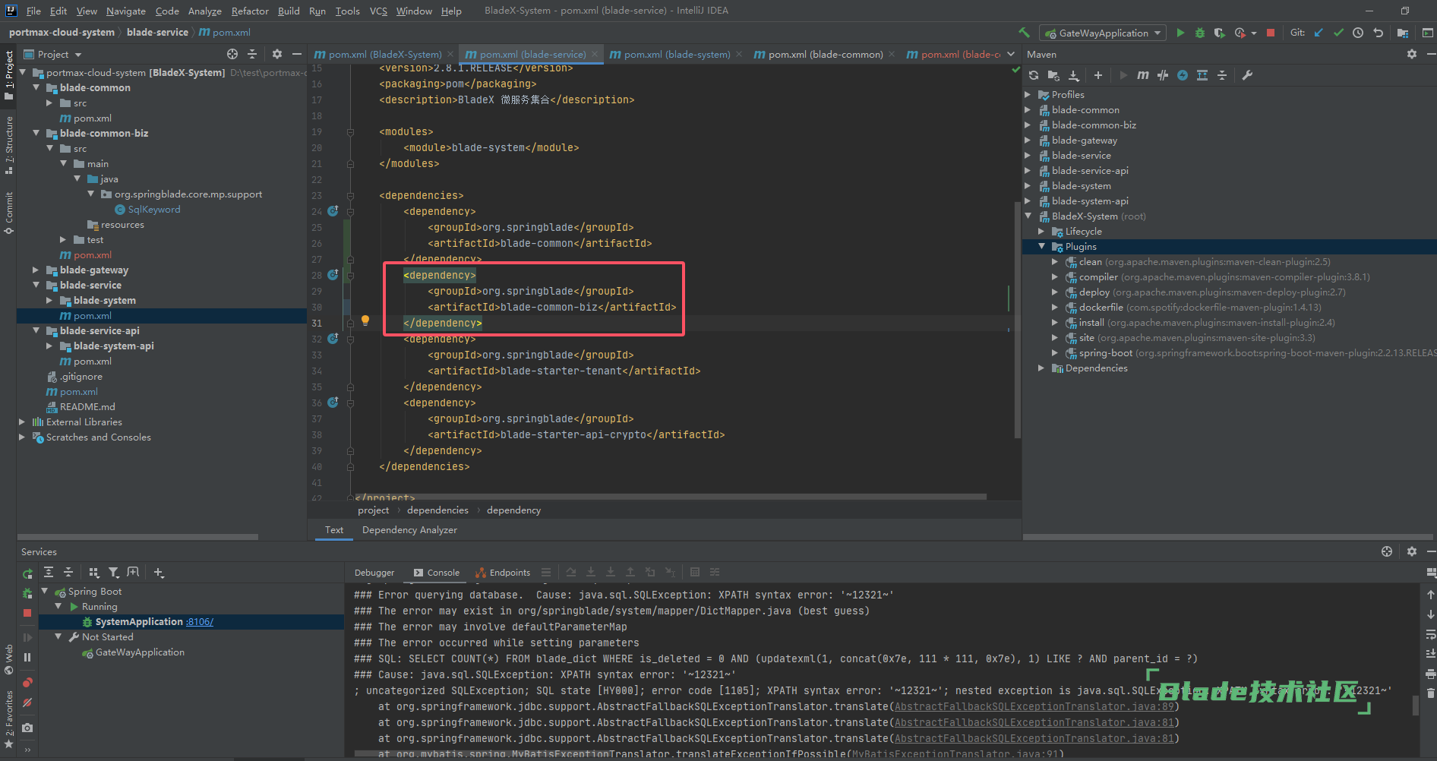This screenshot has height=761, width=1437.
Task: Open GateWayApplication run configuration dropdown
Action: pos(1104,33)
